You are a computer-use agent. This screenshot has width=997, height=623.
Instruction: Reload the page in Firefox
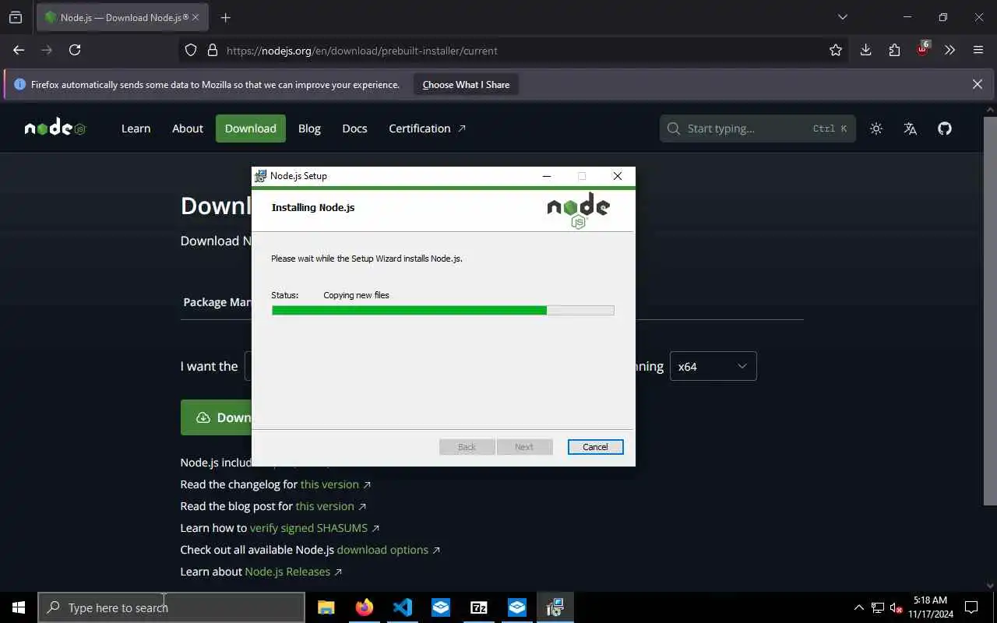point(75,50)
